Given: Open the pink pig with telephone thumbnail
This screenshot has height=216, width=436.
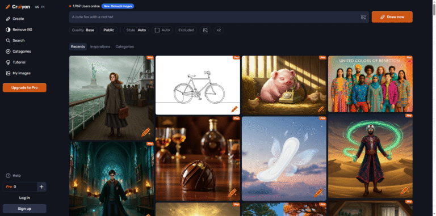Looking at the screenshot, I should tap(284, 85).
